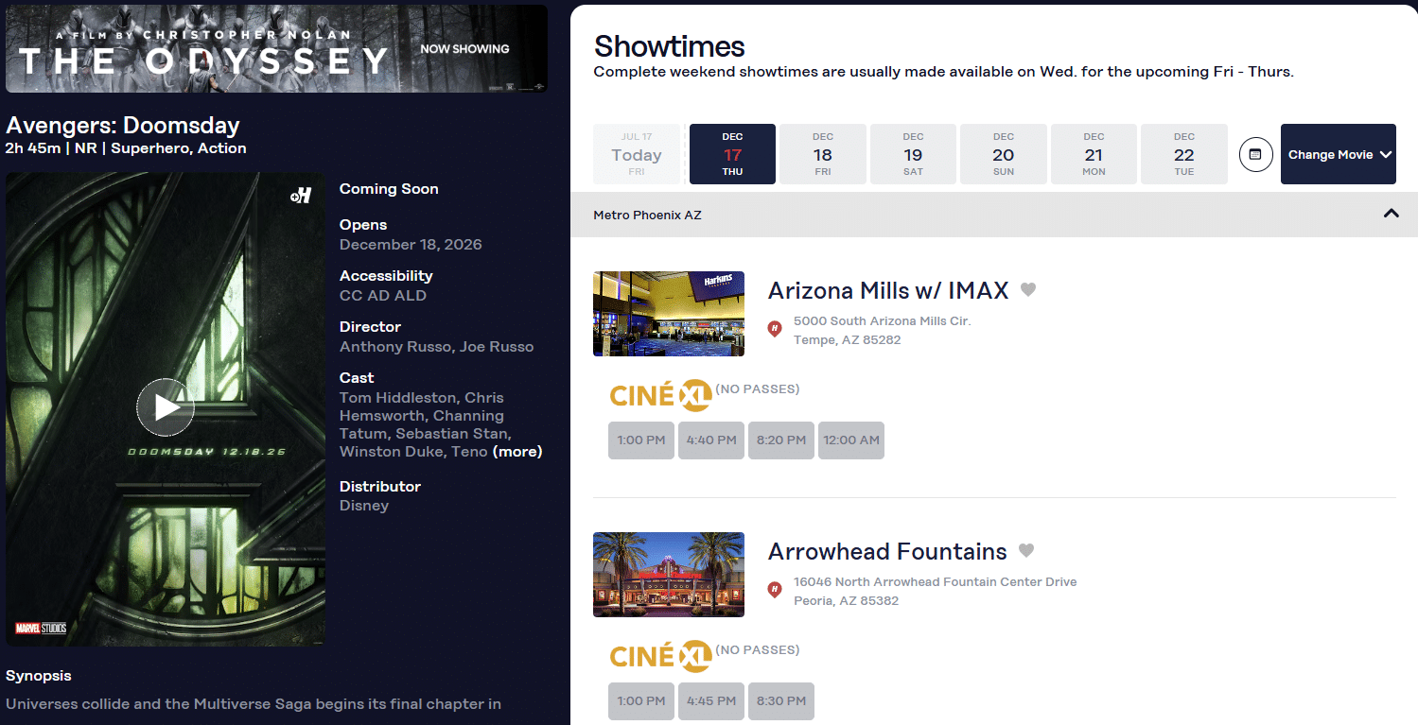
Task: Click the Showtimes heading
Action: (x=670, y=46)
